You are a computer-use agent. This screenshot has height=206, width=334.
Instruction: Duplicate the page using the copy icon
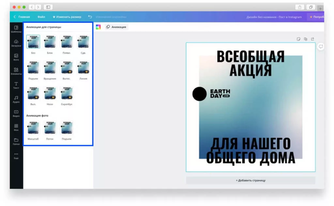pyautogui.click(x=305, y=39)
